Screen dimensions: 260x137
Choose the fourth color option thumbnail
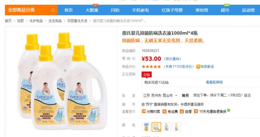176,127
